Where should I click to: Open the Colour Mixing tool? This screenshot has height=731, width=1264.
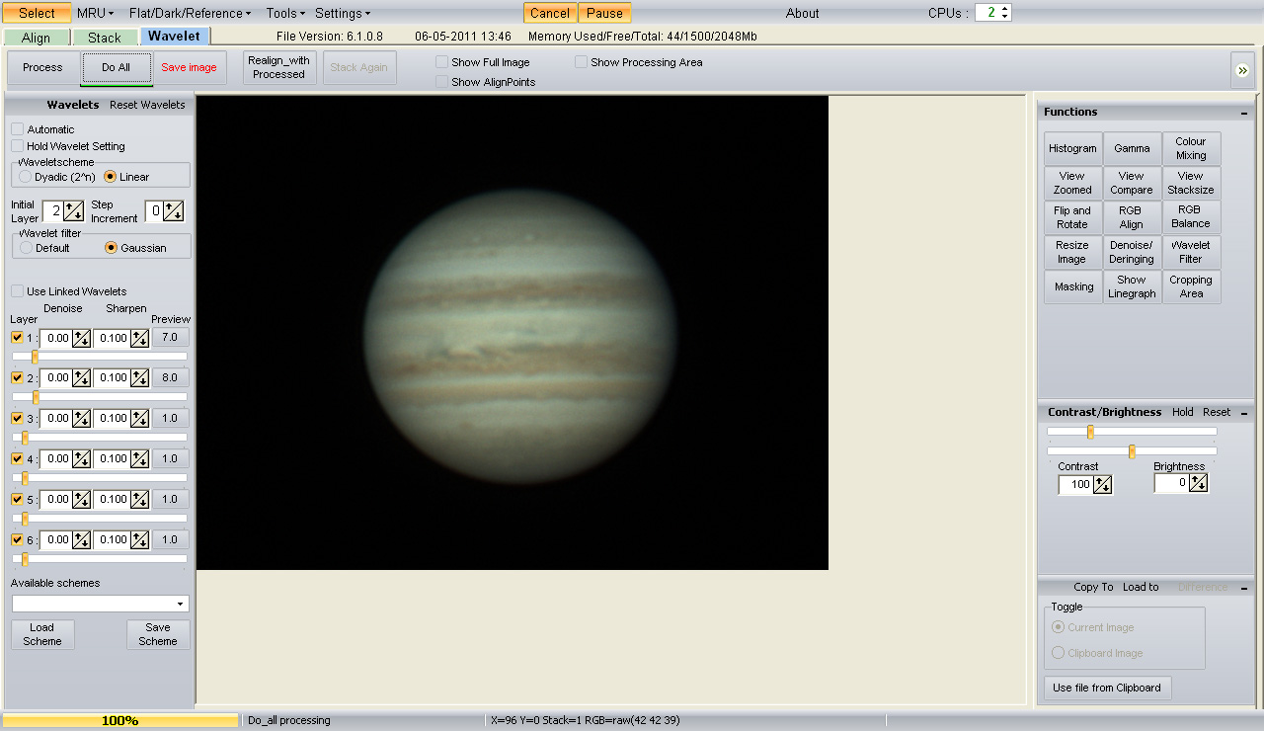(x=1191, y=148)
